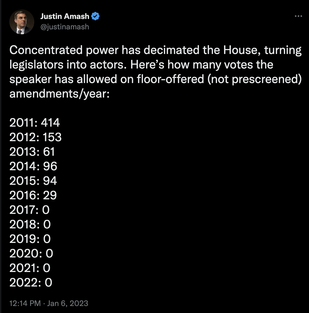Click the 12:14 PM timestamp
The height and width of the screenshot is (313, 309).
(x=25, y=303)
